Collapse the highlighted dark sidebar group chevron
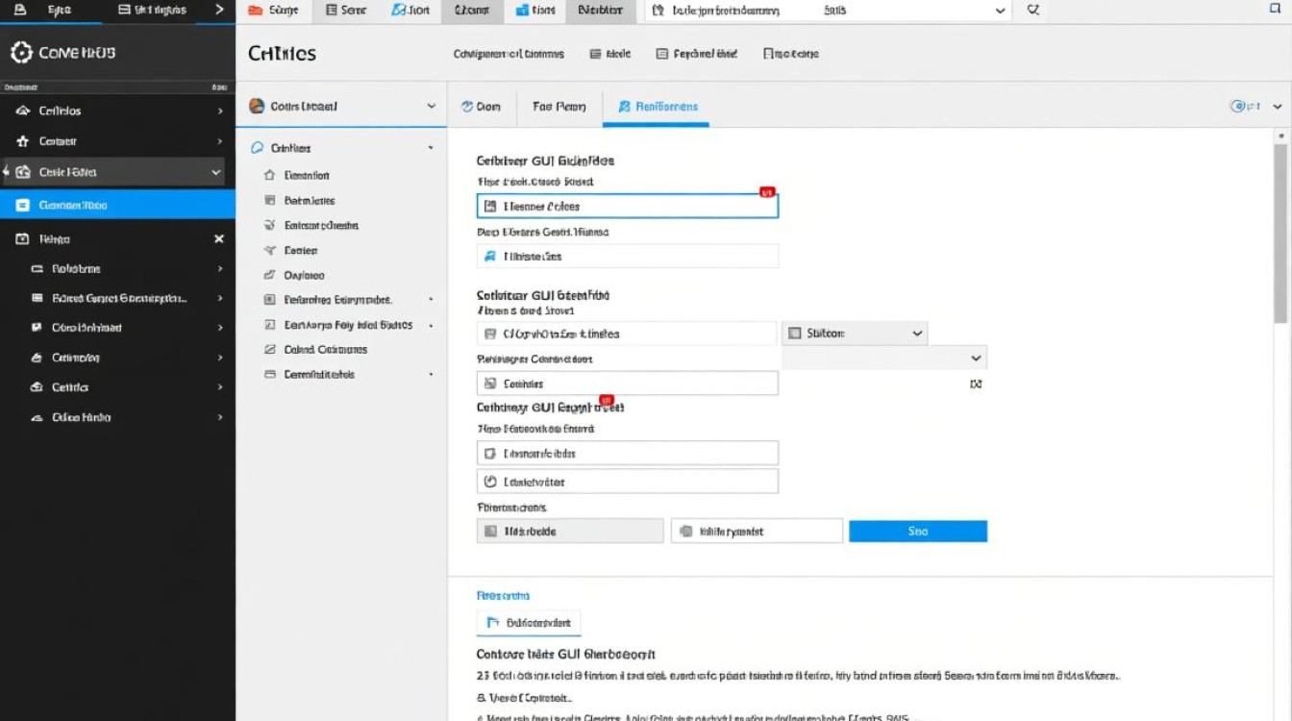 coord(216,172)
